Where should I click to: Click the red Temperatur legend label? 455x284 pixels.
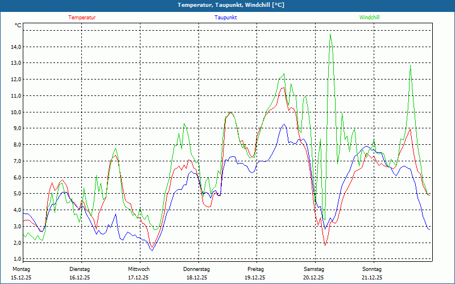point(82,18)
